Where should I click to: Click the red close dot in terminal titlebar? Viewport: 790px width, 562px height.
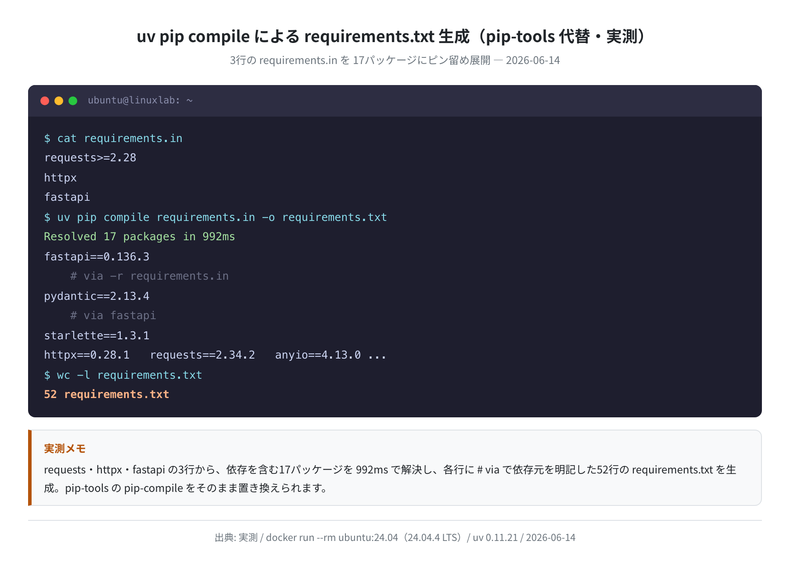pyautogui.click(x=45, y=101)
